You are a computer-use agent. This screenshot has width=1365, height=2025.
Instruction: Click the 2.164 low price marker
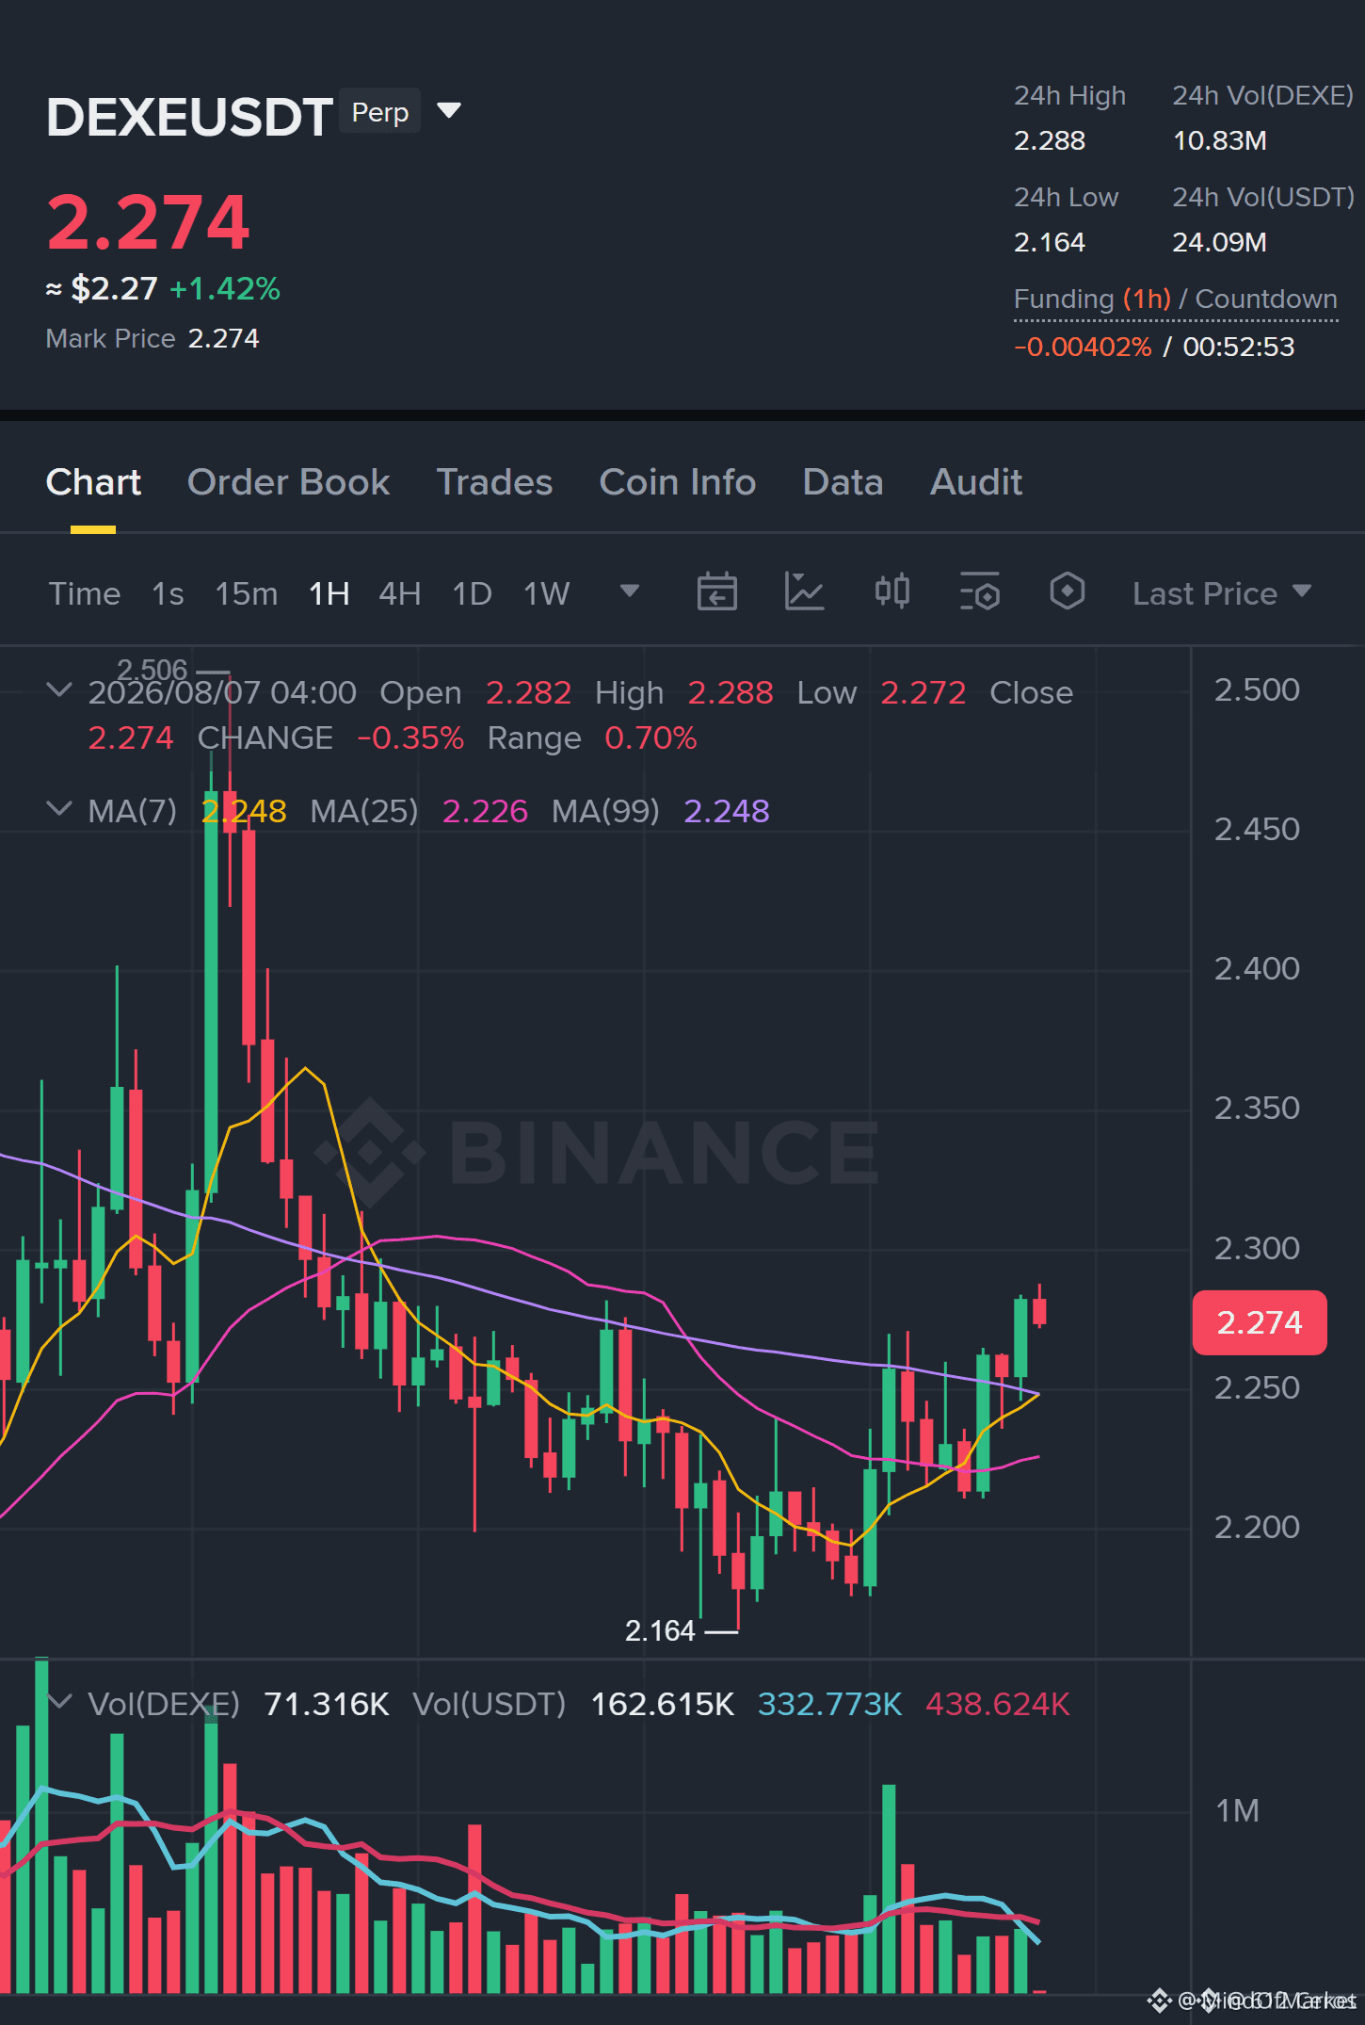[x=660, y=1630]
